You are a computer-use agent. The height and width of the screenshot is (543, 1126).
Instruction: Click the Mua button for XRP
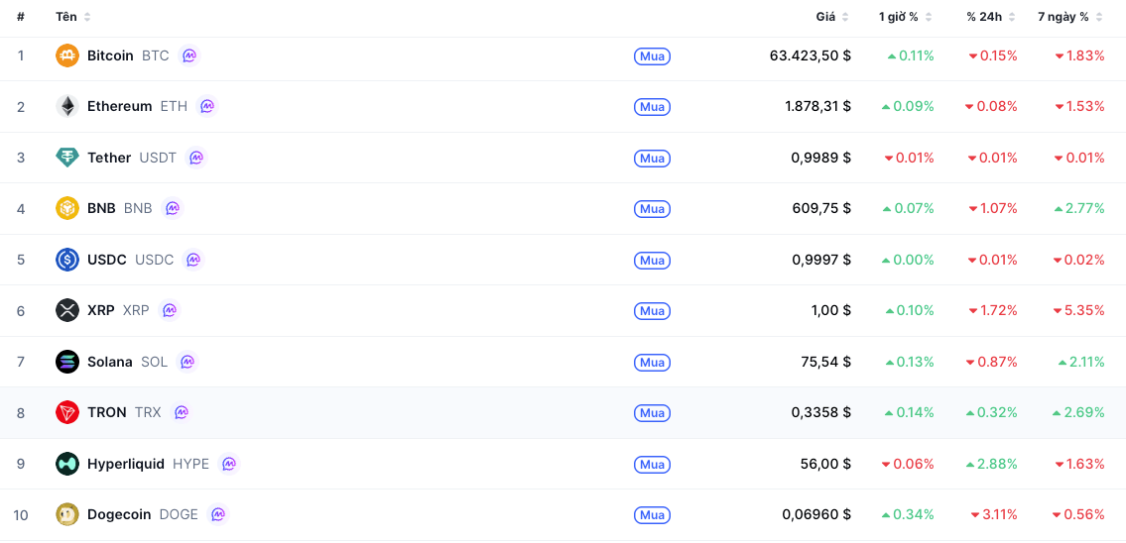(x=652, y=310)
